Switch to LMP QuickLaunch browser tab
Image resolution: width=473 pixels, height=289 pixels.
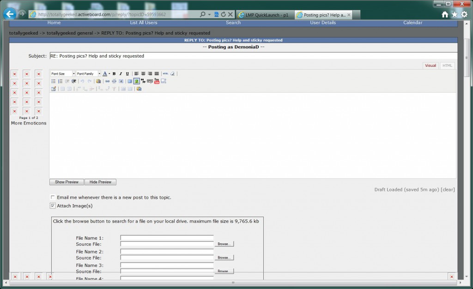pos(264,15)
